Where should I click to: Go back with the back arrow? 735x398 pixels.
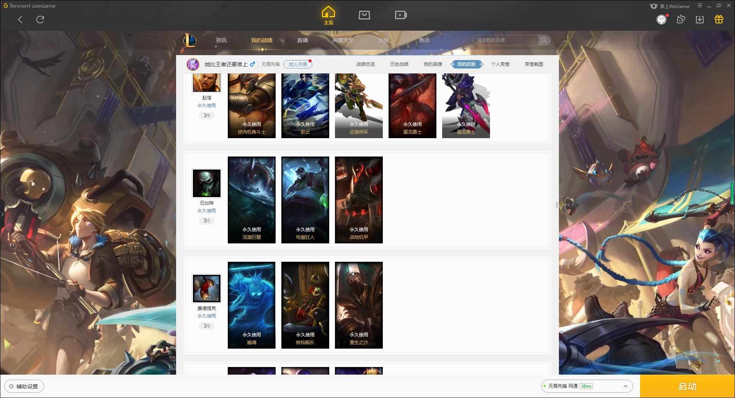click(x=20, y=20)
